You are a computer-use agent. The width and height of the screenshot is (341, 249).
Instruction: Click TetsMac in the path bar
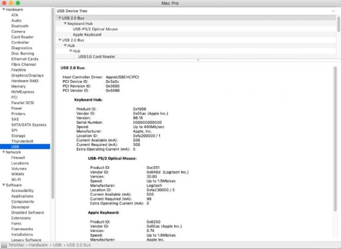point(17,245)
